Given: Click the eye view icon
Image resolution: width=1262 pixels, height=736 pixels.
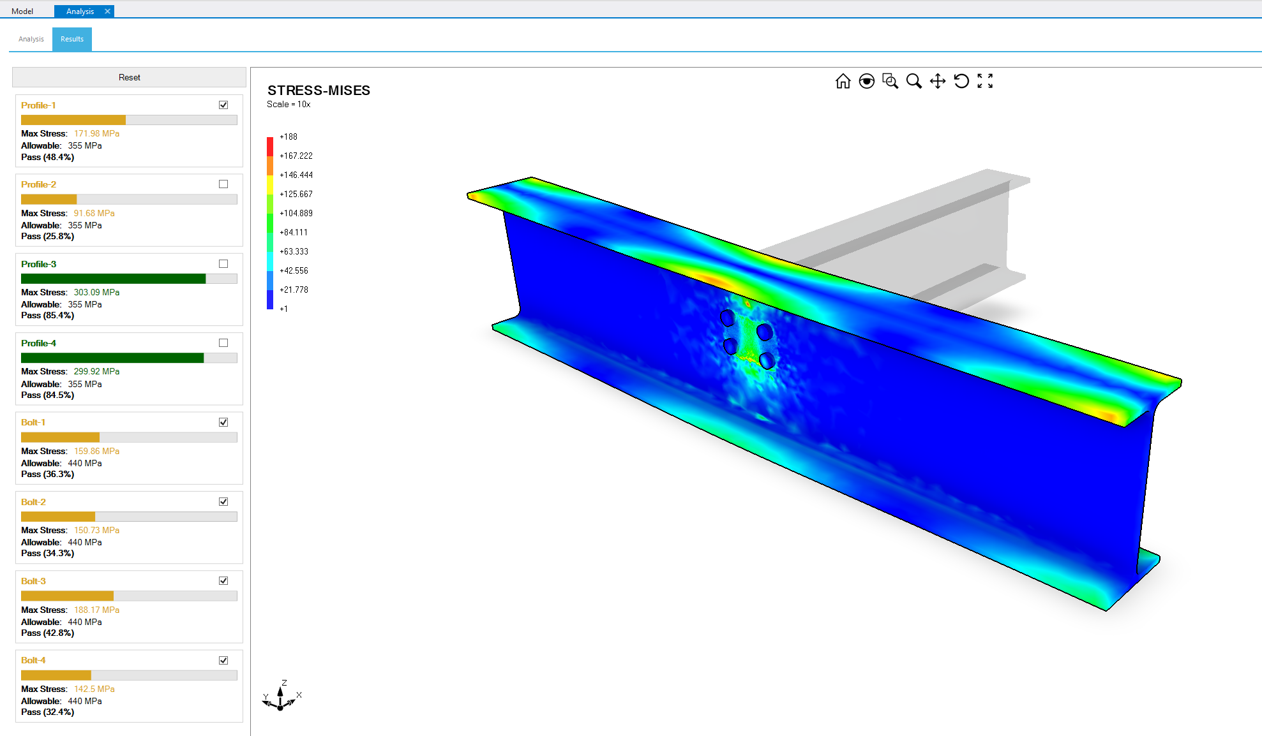Looking at the screenshot, I should pos(866,81).
